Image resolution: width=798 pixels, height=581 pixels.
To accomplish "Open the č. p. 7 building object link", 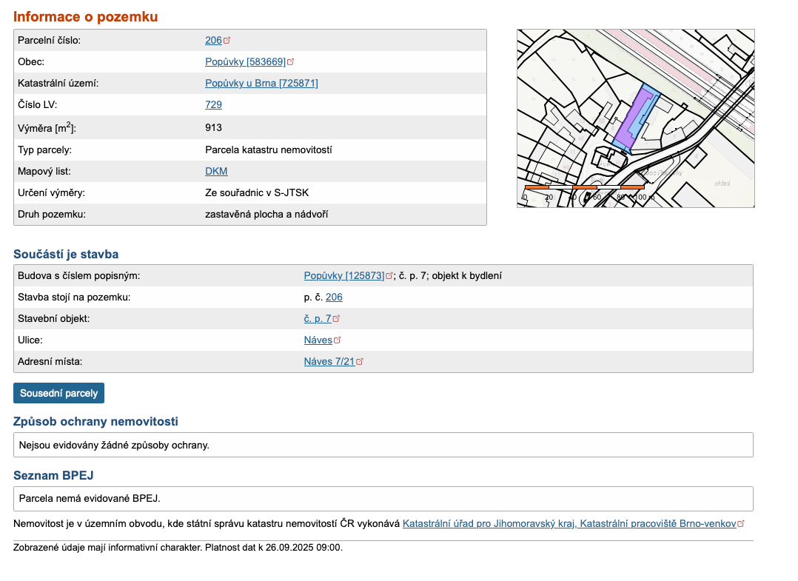I will tap(317, 319).
